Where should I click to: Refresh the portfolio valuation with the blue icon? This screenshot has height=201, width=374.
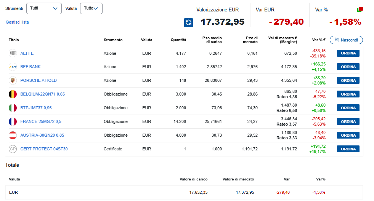(188, 22)
